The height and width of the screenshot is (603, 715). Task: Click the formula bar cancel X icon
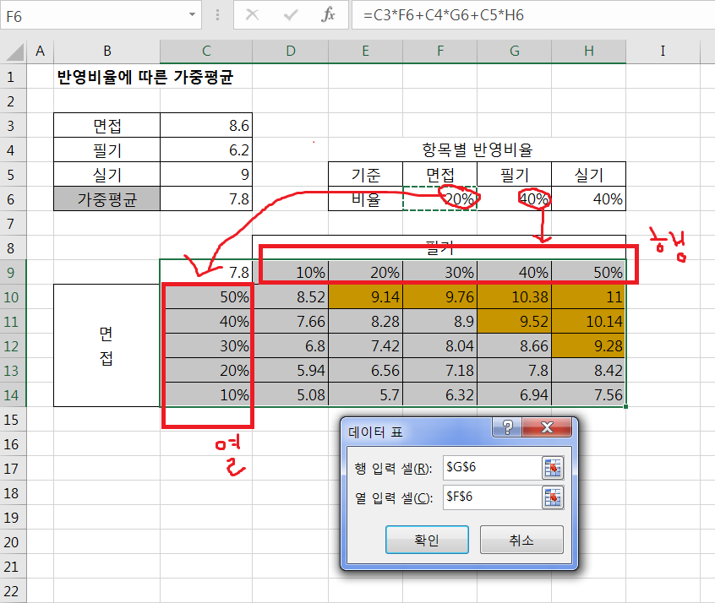252,15
